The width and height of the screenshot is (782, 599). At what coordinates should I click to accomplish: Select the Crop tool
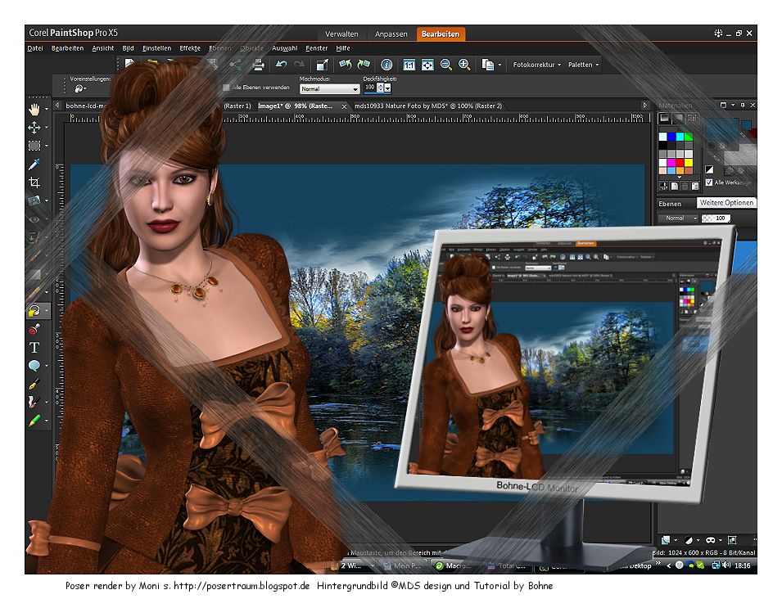pyautogui.click(x=34, y=182)
